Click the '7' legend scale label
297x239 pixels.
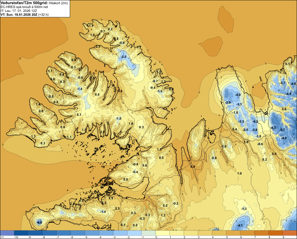click(x=255, y=237)
